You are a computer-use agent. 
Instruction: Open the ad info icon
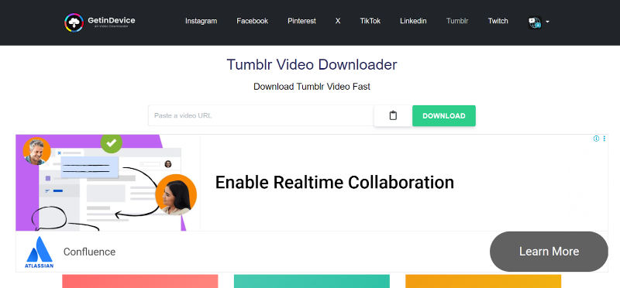[596, 139]
